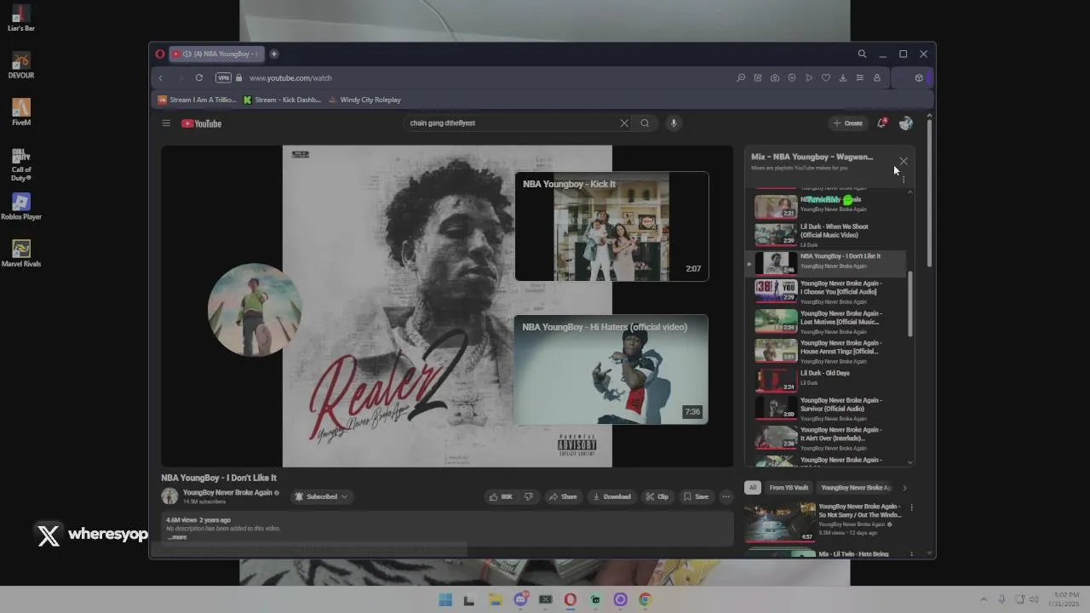Viewport: 1090px width, 613px height.
Task: Share the video
Action: 562,496
